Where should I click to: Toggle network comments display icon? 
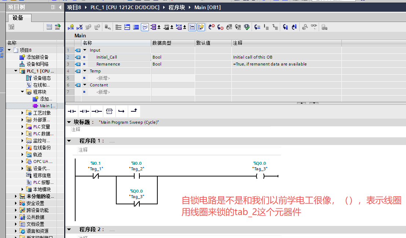[x=192, y=27]
